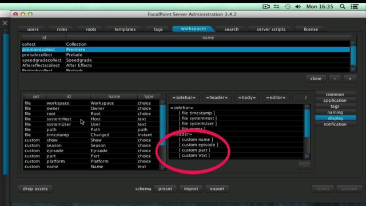Click the sliders icon in menu bar
This screenshot has width=366, height=206.
point(276,6)
